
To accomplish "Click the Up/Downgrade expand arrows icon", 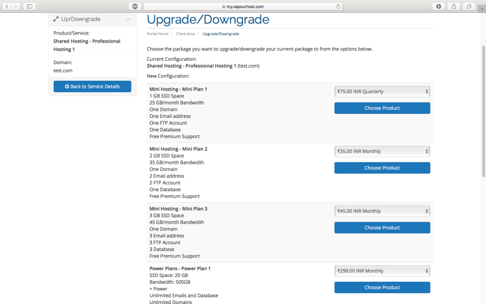I will pos(56,19).
